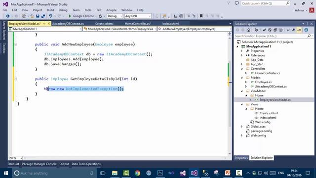Viewport: 316px width, 178px height.
Task: Click the increase indent toolbar icon
Action: pos(194,16)
